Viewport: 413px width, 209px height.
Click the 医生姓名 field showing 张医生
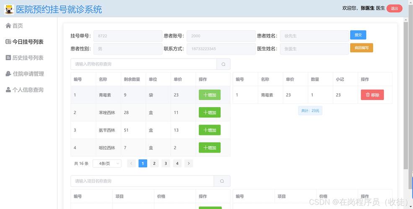[x=314, y=49]
